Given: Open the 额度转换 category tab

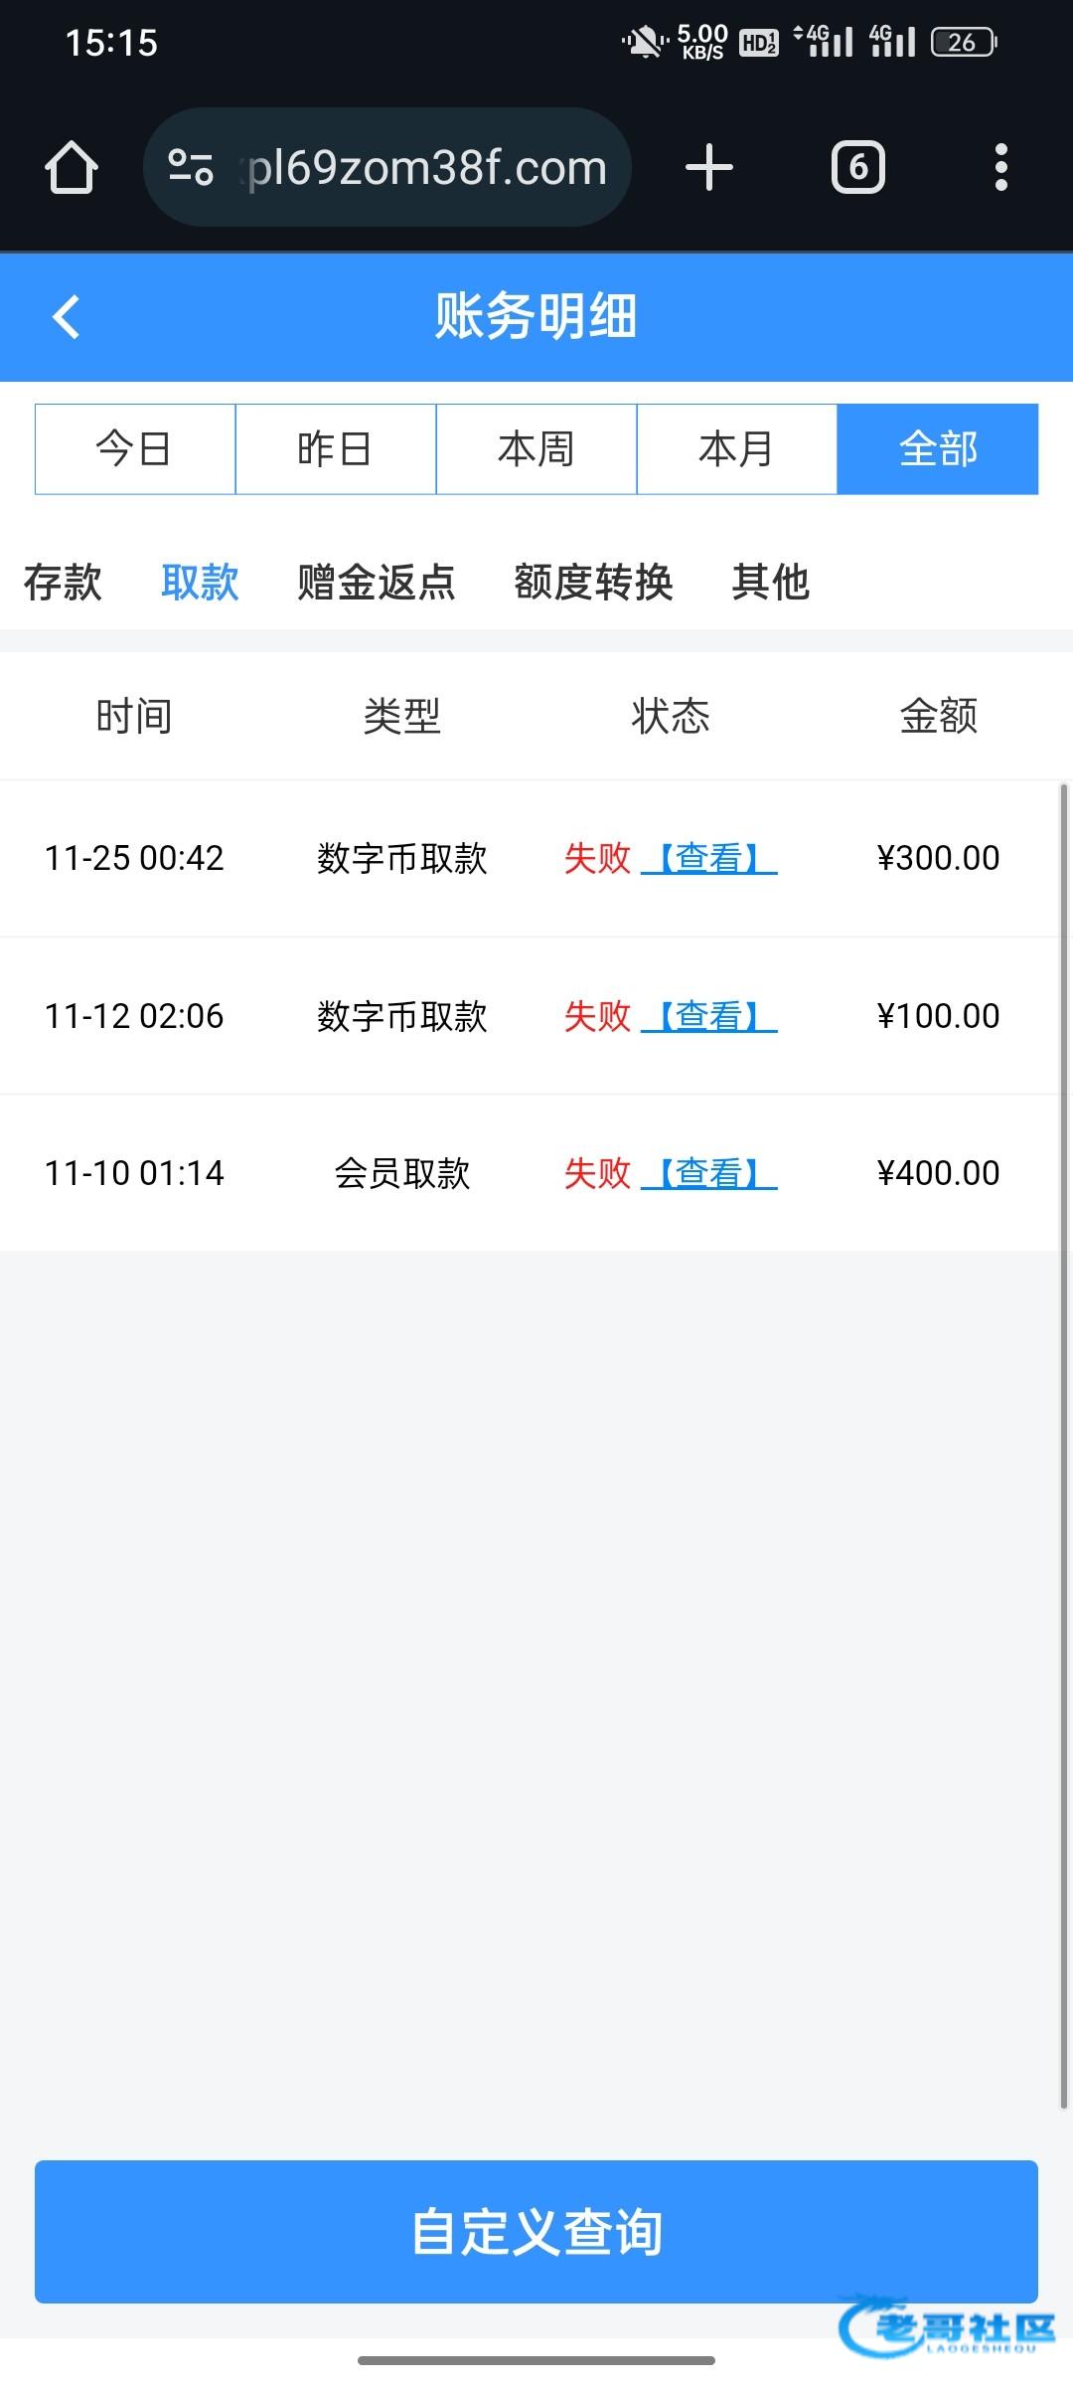Looking at the screenshot, I should 593,582.
